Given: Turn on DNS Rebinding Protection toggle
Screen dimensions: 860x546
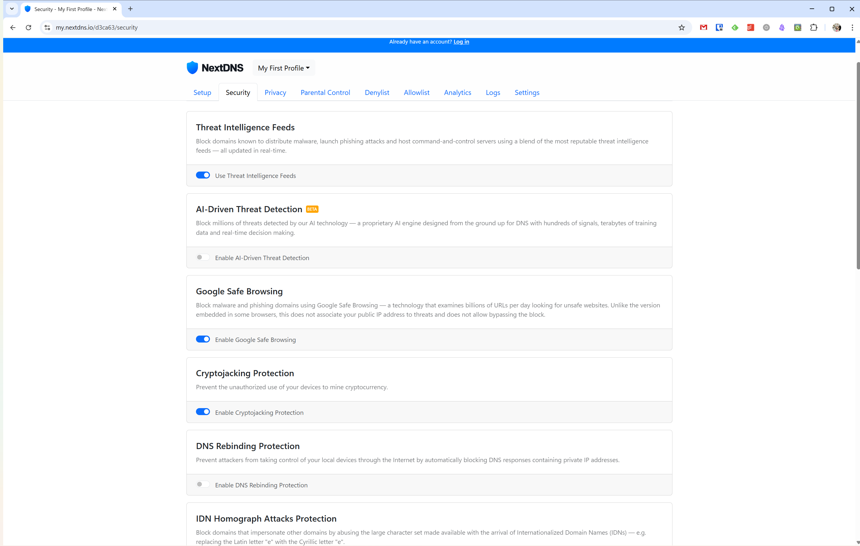Looking at the screenshot, I should click(203, 484).
